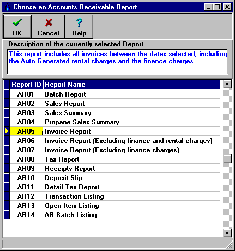Select Invoice Report excluding finance and rental charges
Viewport: 235px width, 251px height.
pos(115,141)
